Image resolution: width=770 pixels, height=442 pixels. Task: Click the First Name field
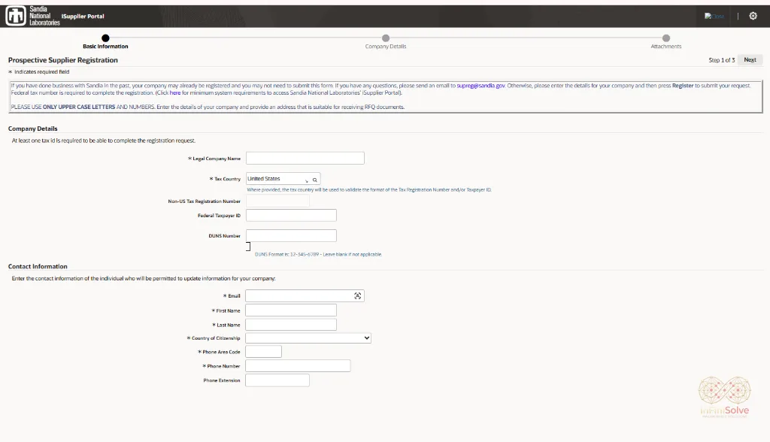pos(291,310)
